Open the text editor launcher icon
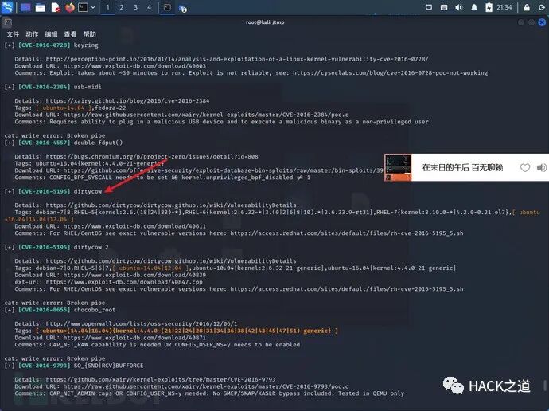The image size is (549, 411). (x=56, y=7)
